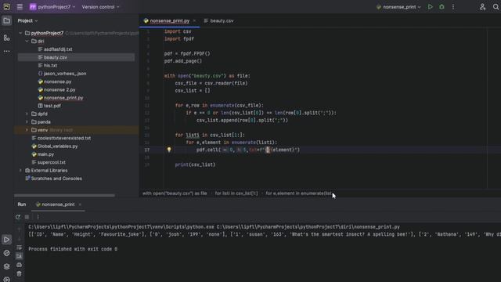The height and width of the screenshot is (282, 501).
Task: Expand the dpfd folder
Action: click(27, 114)
